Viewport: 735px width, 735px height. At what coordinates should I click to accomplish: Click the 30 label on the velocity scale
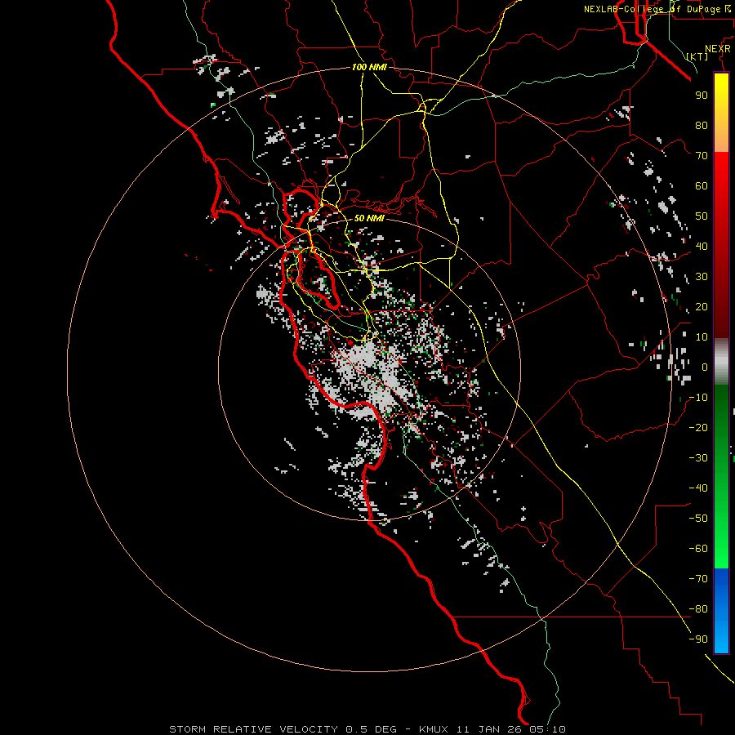click(702, 277)
